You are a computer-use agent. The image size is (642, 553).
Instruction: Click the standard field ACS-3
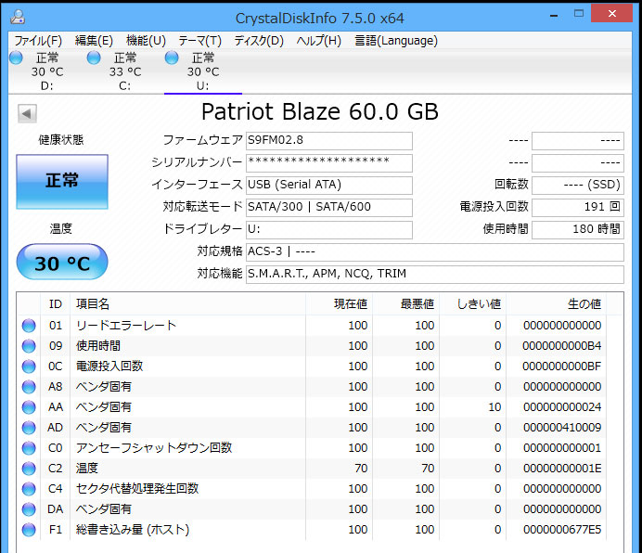(435, 252)
